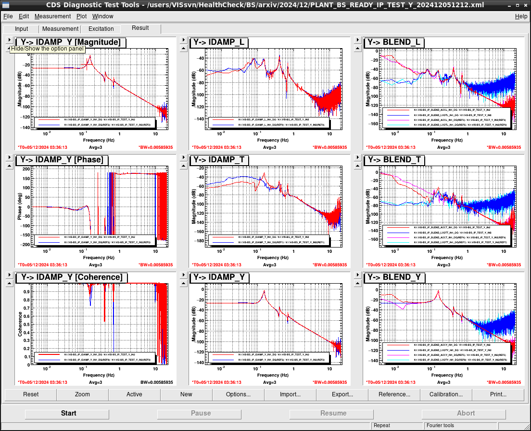The image size is (531, 431).
Task: Open option panel arrow for IDAMP_Y Coherence
Action: 10,274
